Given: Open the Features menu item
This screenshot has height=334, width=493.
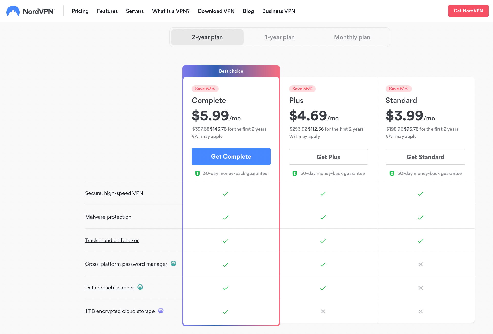Looking at the screenshot, I should point(107,11).
